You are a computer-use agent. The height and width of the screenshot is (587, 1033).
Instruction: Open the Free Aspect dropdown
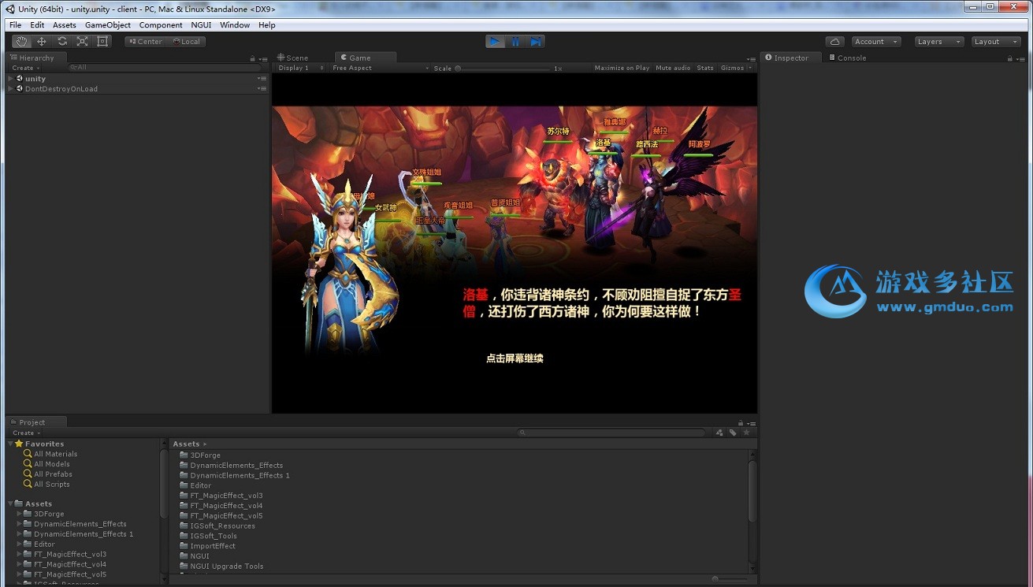click(x=380, y=68)
